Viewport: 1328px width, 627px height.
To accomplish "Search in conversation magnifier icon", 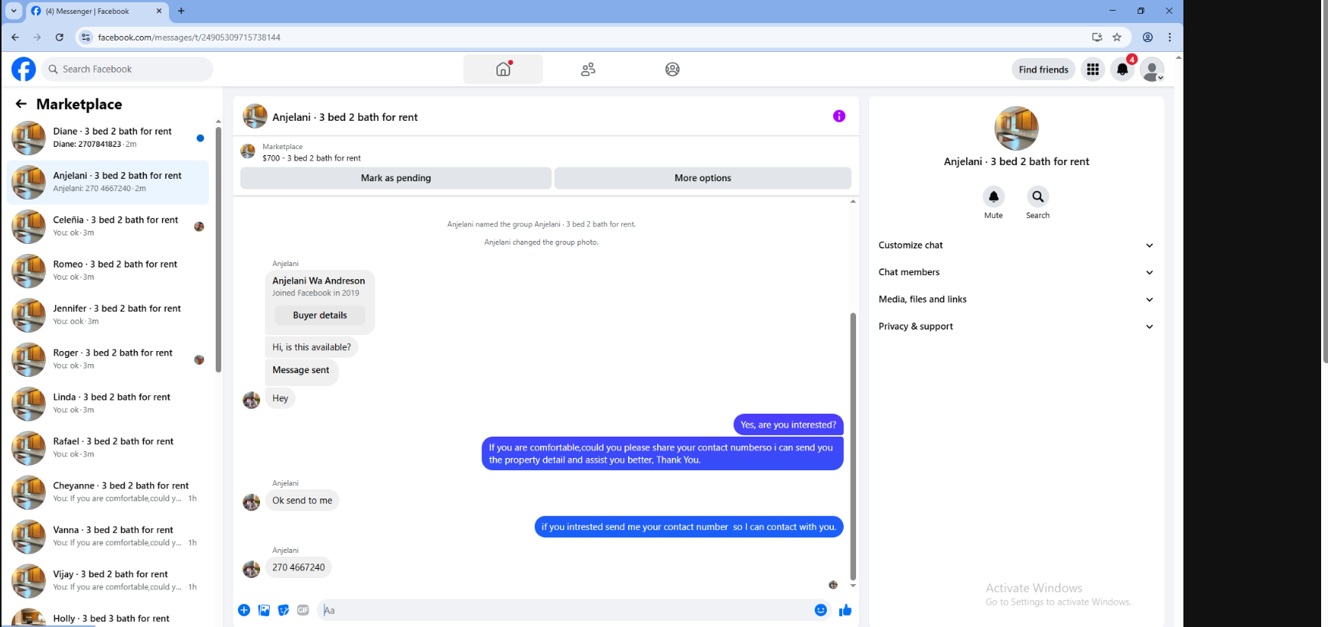I will [1038, 197].
